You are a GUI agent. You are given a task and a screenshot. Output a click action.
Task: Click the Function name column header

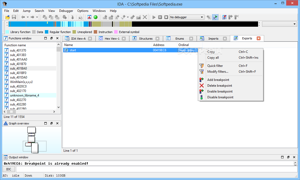pyautogui.click(x=30, y=45)
